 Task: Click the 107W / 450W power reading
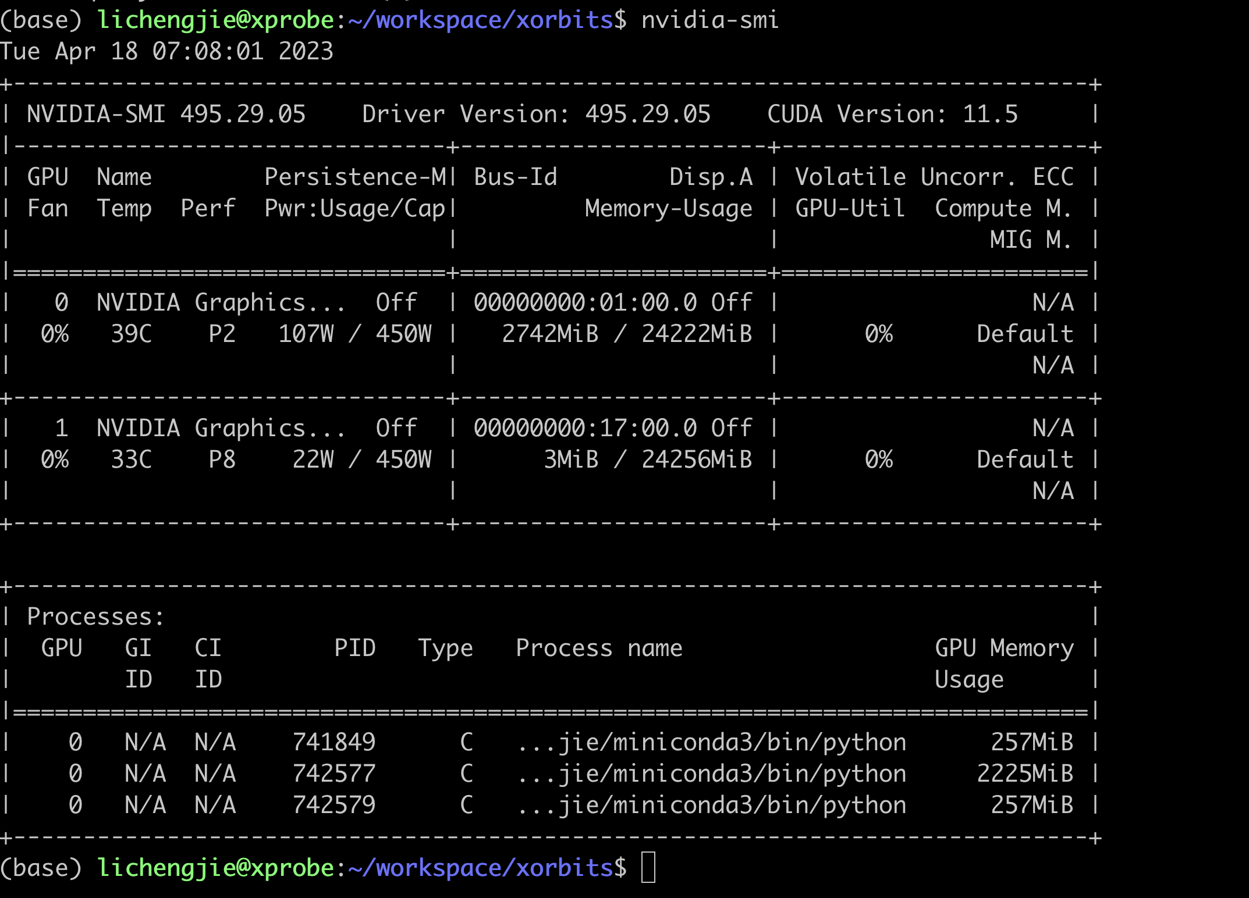(355, 333)
